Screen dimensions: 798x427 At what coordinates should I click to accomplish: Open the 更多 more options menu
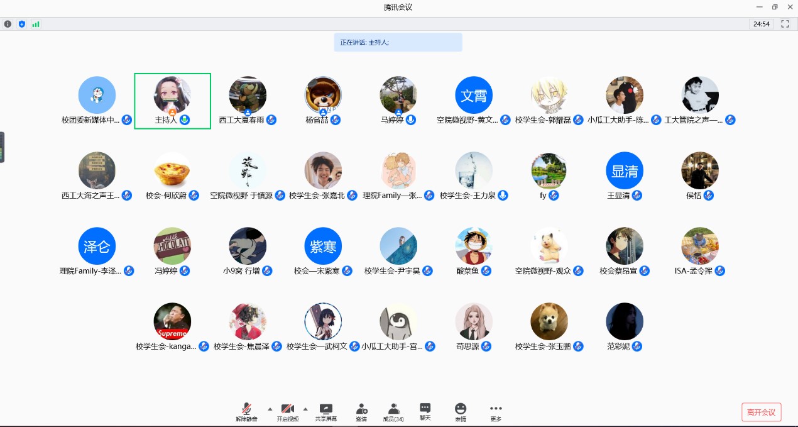click(496, 412)
